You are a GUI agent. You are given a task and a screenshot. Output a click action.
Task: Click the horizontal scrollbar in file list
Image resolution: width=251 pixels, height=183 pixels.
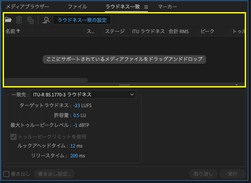46,80
